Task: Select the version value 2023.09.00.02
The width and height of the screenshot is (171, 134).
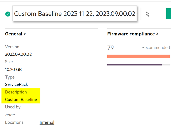Action: click(x=18, y=54)
